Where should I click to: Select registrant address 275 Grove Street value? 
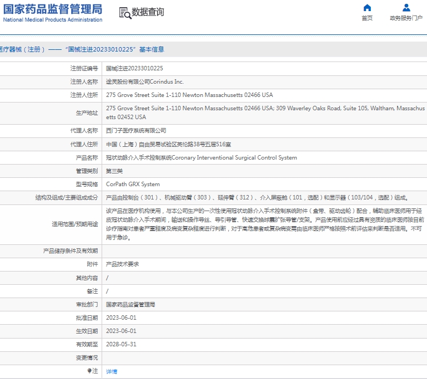pyautogui.click(x=189, y=95)
